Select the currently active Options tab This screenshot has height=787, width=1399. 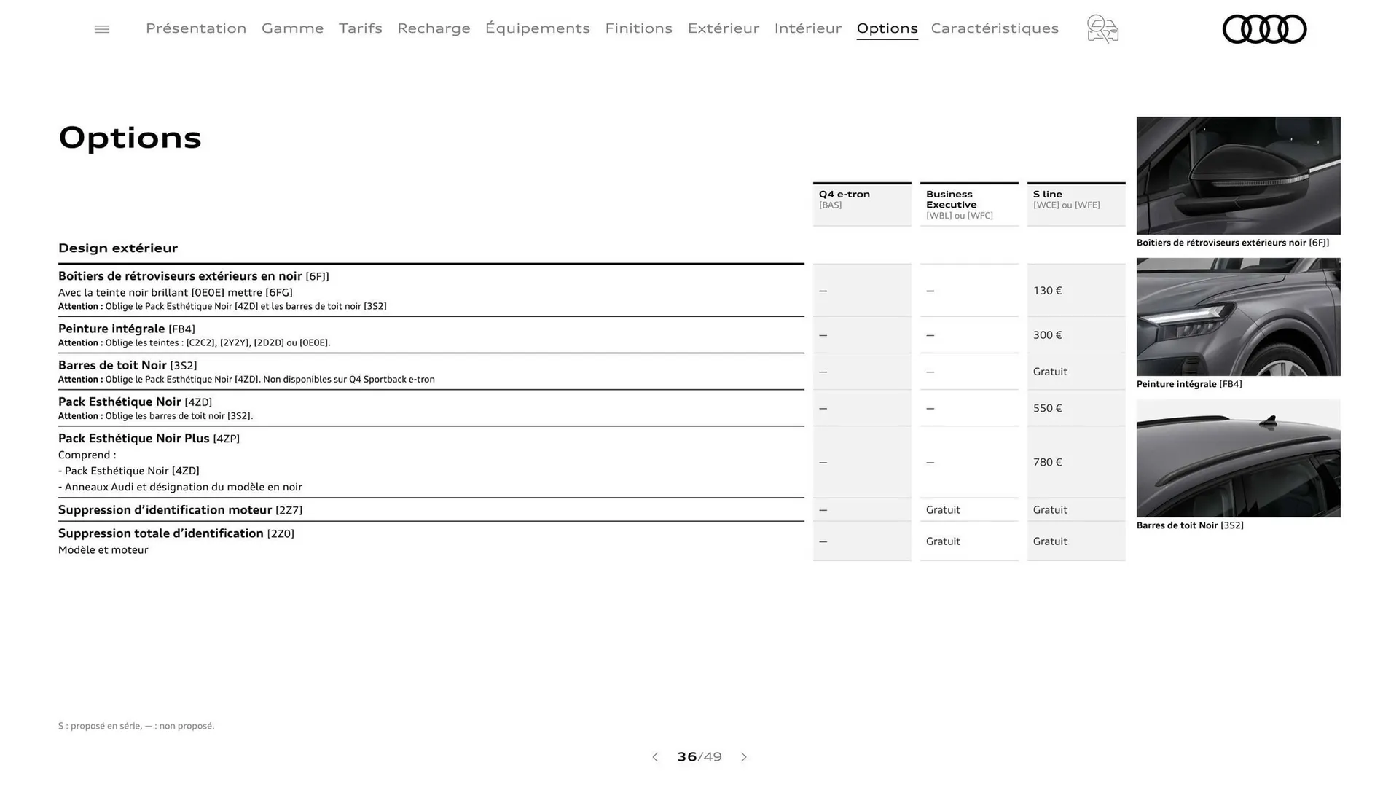(x=887, y=28)
